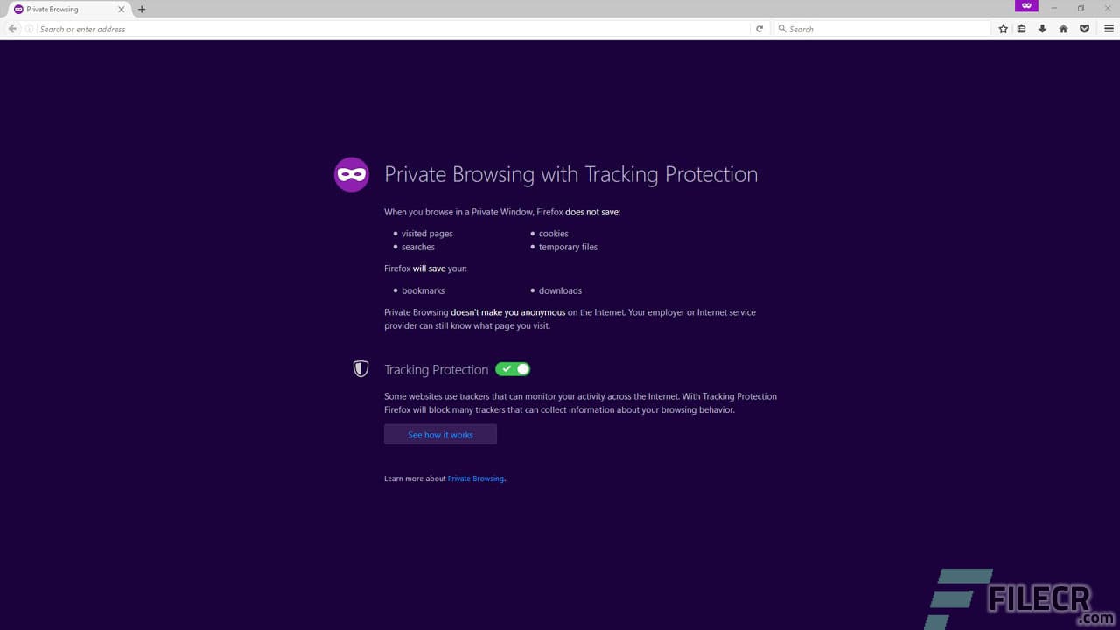This screenshot has width=1120, height=630.
Task: Open the Downloads panel
Action: coord(1042,28)
